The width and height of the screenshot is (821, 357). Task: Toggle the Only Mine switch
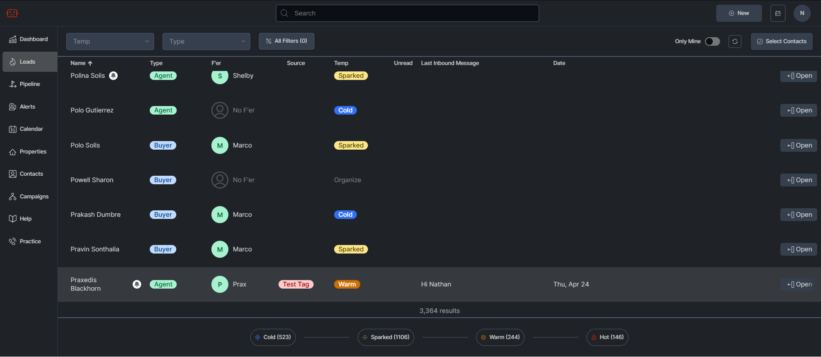coord(712,41)
